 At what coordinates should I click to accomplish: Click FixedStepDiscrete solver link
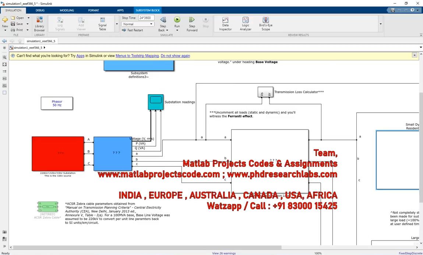[x=410, y=253]
